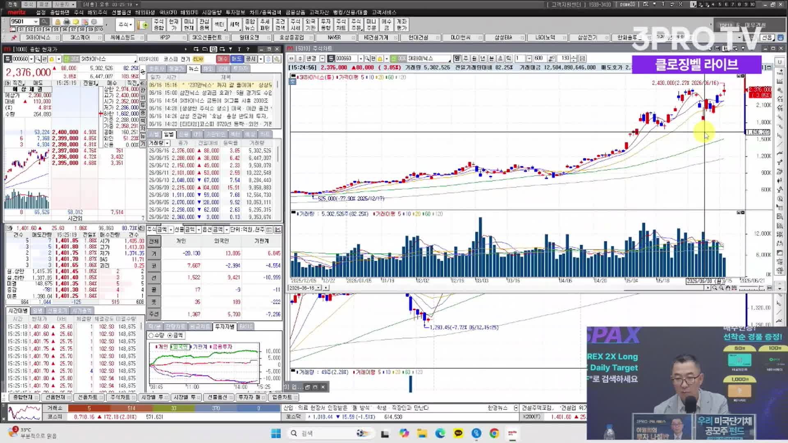Open the 변경 dropdown in chart toolbar
The width and height of the screenshot is (788, 443).
(x=322, y=58)
